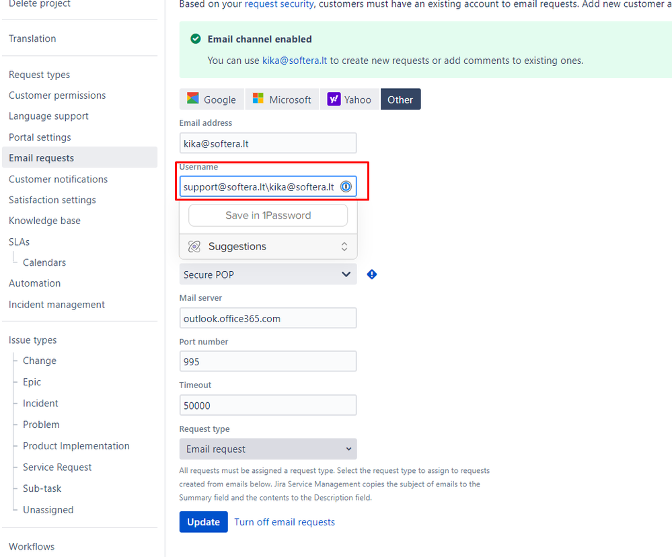Open Incident management settings
The image size is (672, 557).
pyautogui.click(x=57, y=305)
